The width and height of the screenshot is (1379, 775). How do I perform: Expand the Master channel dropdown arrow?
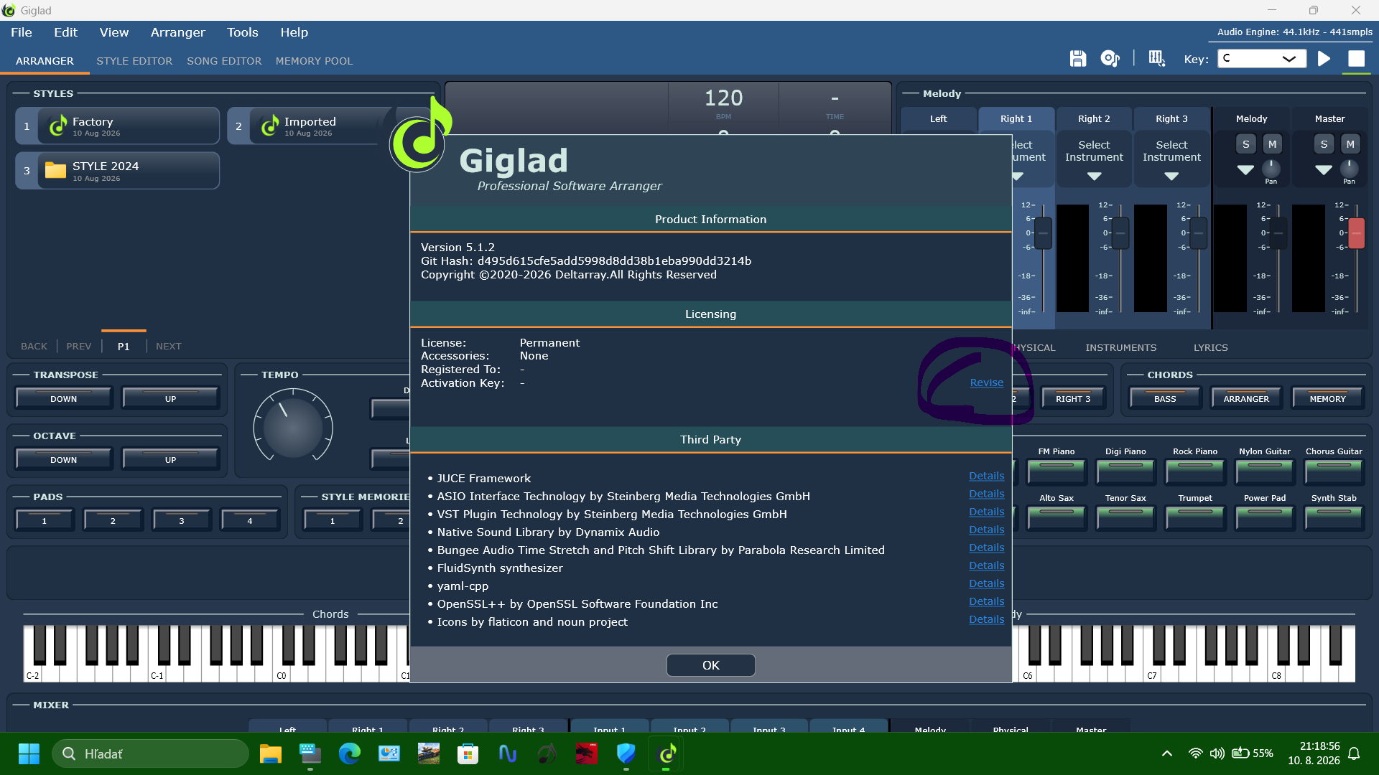tap(1324, 170)
